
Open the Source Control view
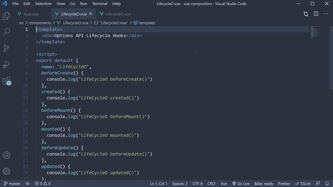(x=6, y=48)
